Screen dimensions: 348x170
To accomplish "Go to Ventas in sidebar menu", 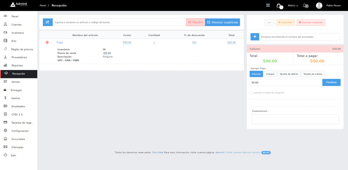I will (15, 82).
